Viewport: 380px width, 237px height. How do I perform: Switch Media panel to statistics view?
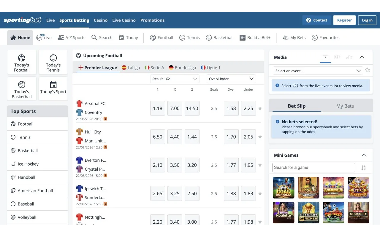pos(349,57)
